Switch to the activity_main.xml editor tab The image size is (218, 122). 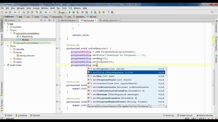(x=109, y=20)
